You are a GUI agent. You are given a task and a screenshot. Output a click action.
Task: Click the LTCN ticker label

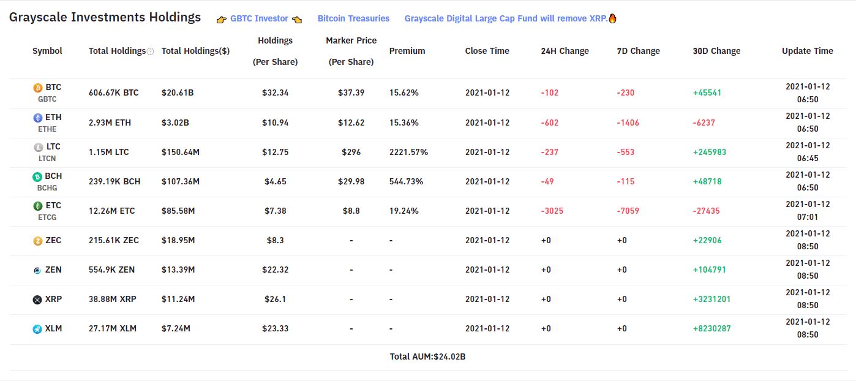pyautogui.click(x=47, y=158)
